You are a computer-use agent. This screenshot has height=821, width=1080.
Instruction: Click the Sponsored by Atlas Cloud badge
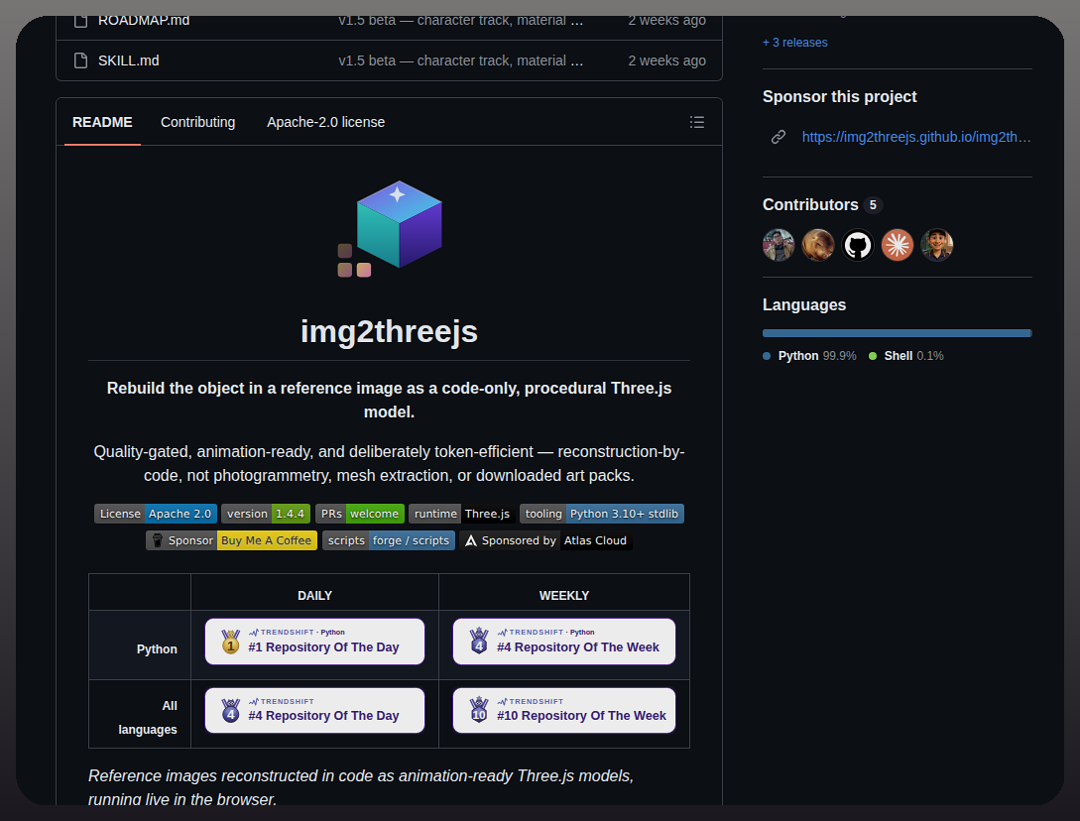[x=545, y=540]
